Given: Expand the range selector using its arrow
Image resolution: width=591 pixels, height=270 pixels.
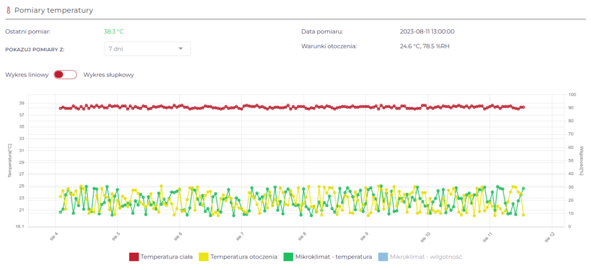Looking at the screenshot, I should pos(181,49).
